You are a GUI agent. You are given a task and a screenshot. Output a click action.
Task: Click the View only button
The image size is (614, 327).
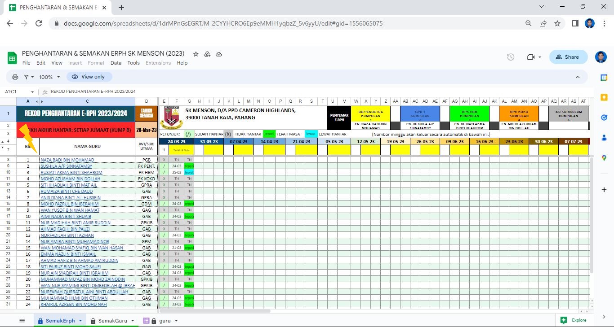[89, 77]
